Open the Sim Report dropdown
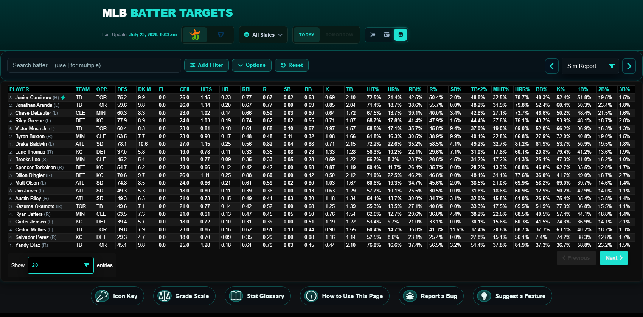 [590, 66]
